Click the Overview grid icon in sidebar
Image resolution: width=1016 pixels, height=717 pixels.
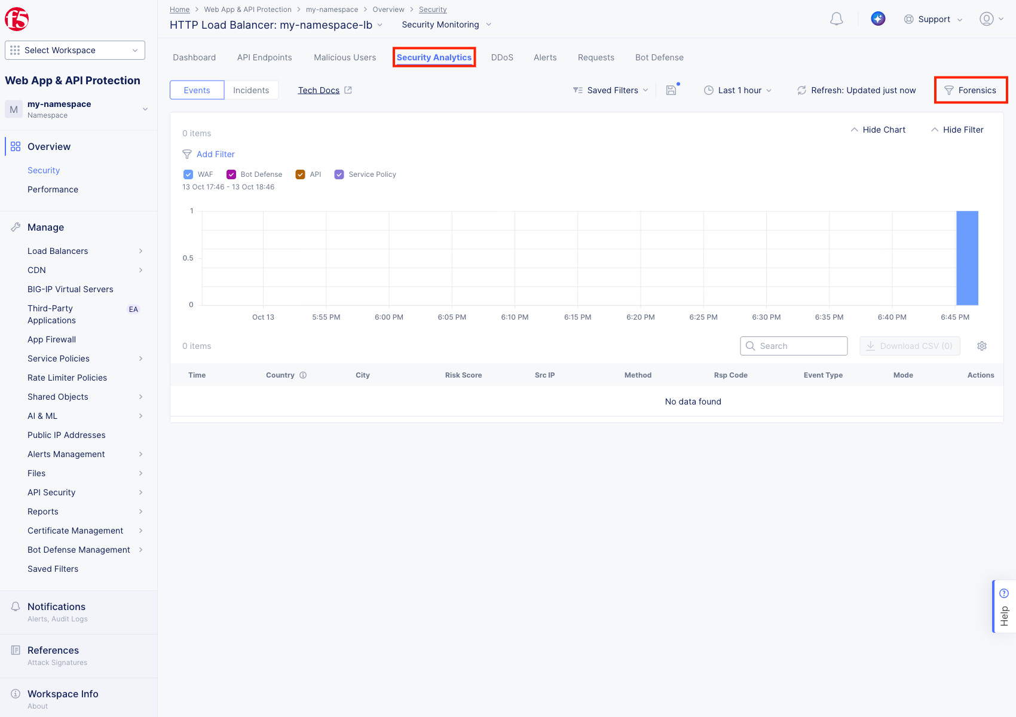[16, 146]
